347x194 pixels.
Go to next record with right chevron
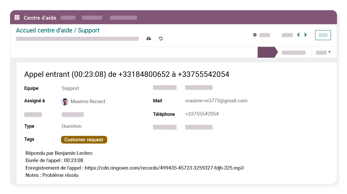305,35
